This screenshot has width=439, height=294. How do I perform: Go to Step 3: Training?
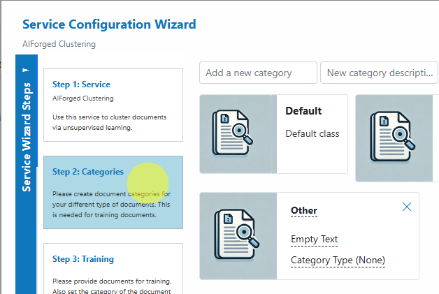(113, 269)
